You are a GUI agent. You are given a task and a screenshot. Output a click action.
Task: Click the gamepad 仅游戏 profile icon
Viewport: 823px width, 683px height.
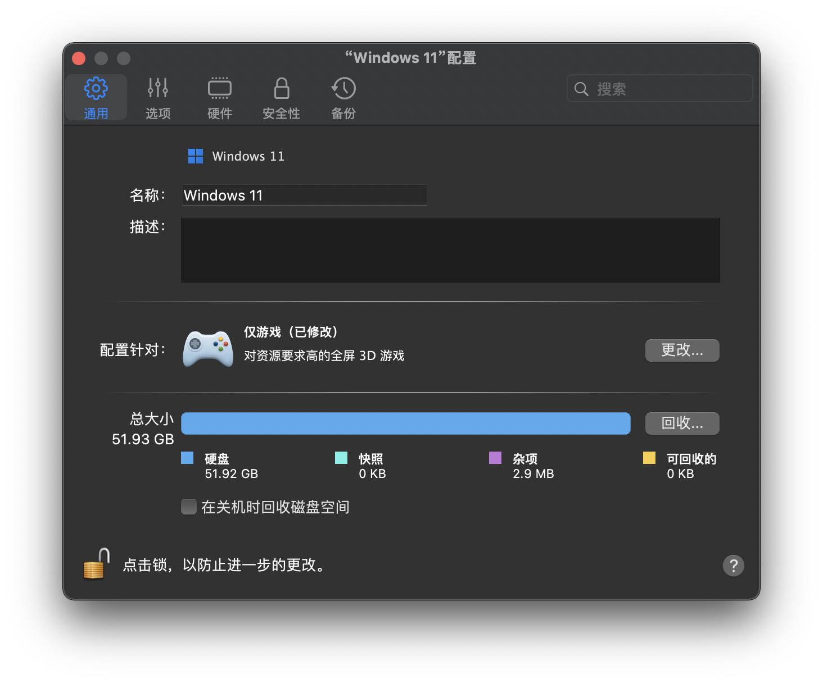(x=207, y=349)
